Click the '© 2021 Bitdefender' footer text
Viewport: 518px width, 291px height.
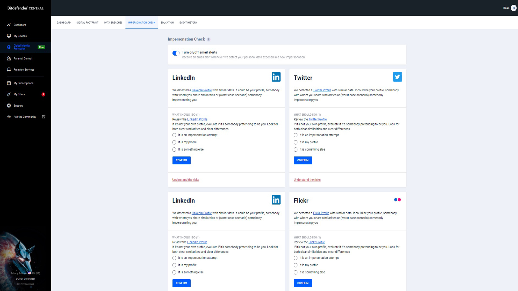[x=25, y=279]
